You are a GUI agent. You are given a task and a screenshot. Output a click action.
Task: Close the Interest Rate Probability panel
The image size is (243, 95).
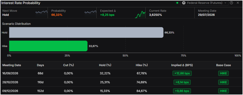238,3
